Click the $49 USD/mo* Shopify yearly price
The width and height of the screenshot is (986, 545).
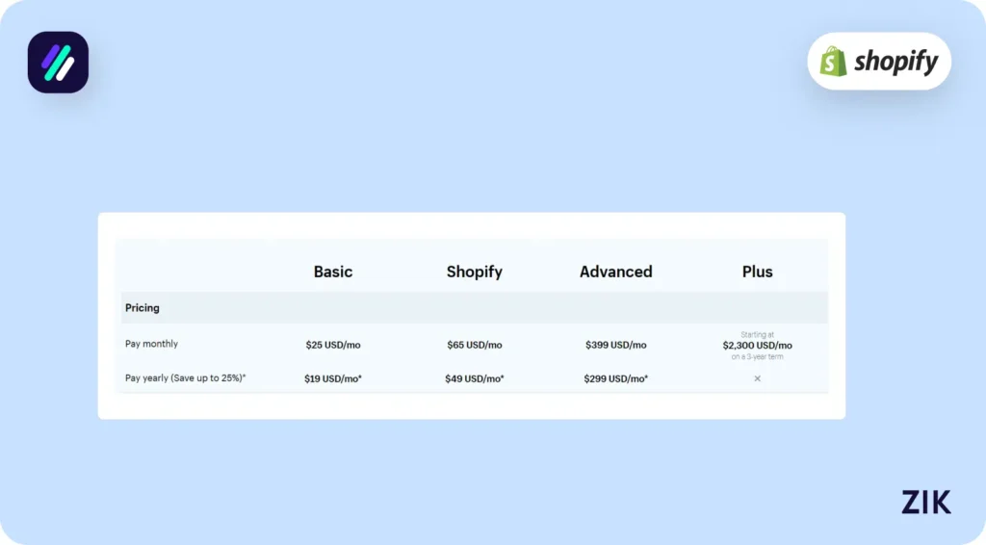click(474, 378)
